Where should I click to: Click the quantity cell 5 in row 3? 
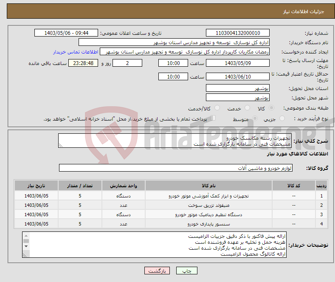click(80, 214)
